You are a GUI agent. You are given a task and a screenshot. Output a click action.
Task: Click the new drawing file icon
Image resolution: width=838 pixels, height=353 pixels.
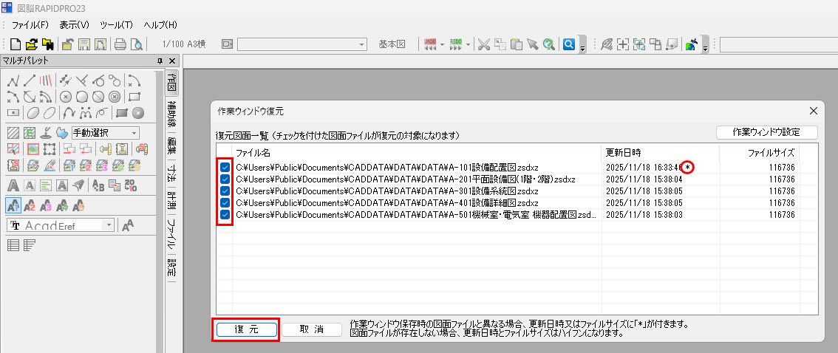(15, 45)
